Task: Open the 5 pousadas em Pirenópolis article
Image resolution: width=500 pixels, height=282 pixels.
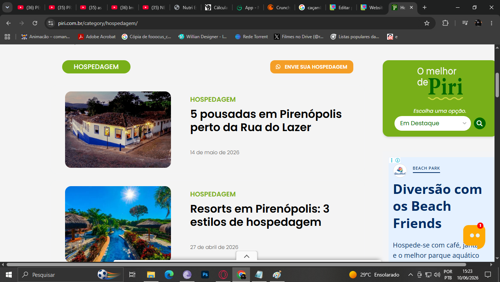Action: coord(266,120)
